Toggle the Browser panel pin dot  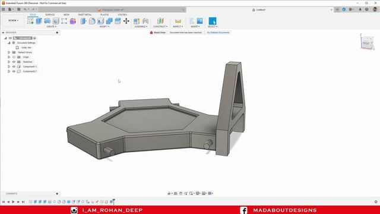click(x=57, y=33)
